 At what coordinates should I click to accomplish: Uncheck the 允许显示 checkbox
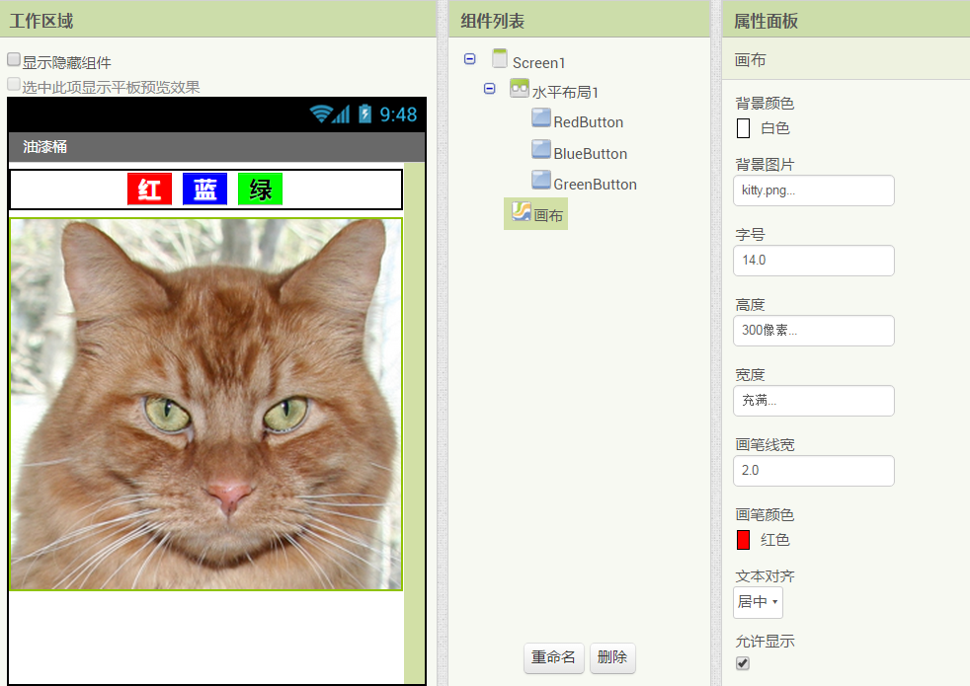tap(743, 663)
